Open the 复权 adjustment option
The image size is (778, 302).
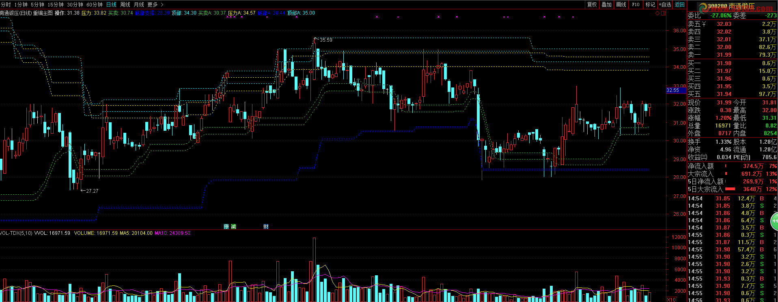pos(592,4)
